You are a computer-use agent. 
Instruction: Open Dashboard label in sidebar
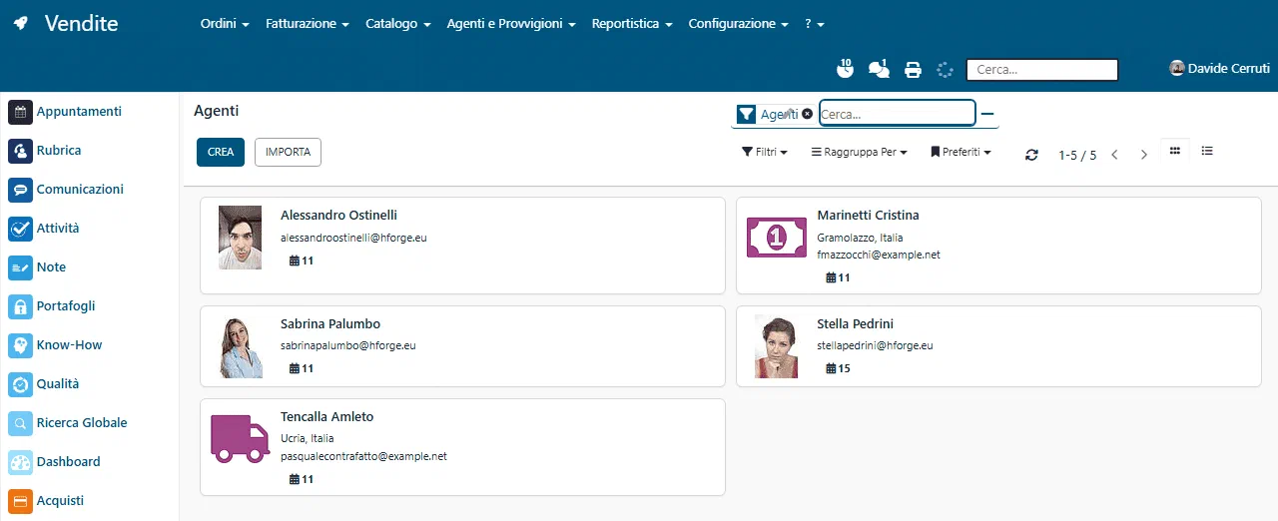pyautogui.click(x=69, y=462)
